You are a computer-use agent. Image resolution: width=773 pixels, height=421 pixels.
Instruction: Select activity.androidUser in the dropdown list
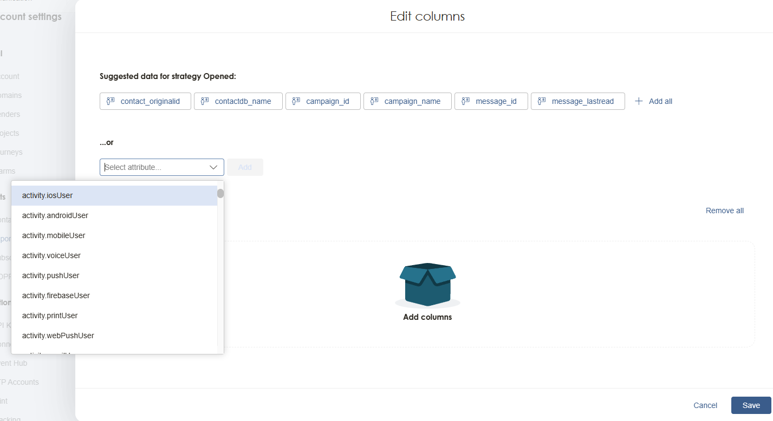tap(55, 215)
